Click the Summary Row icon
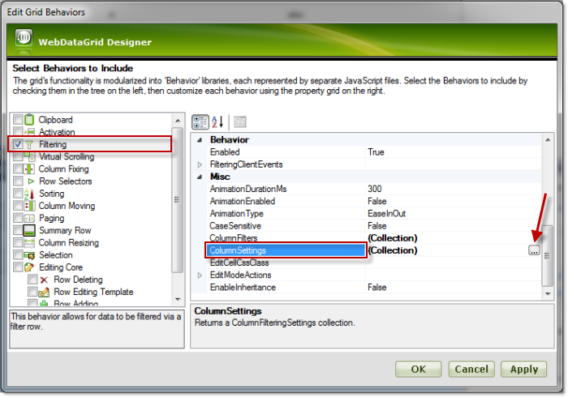568x397 pixels. pos(30,230)
